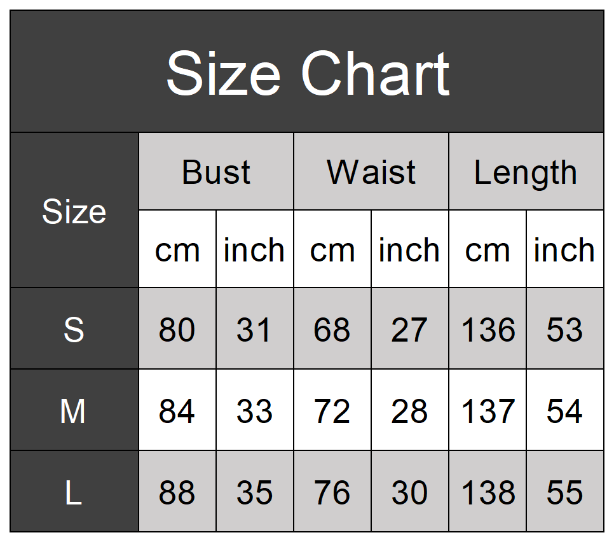Click the bust cm value 80
The image size is (614, 542).
click(x=177, y=329)
